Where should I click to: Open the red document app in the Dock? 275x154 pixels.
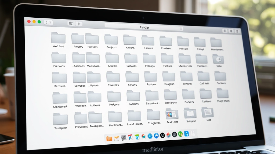pyautogui.click(x=129, y=137)
